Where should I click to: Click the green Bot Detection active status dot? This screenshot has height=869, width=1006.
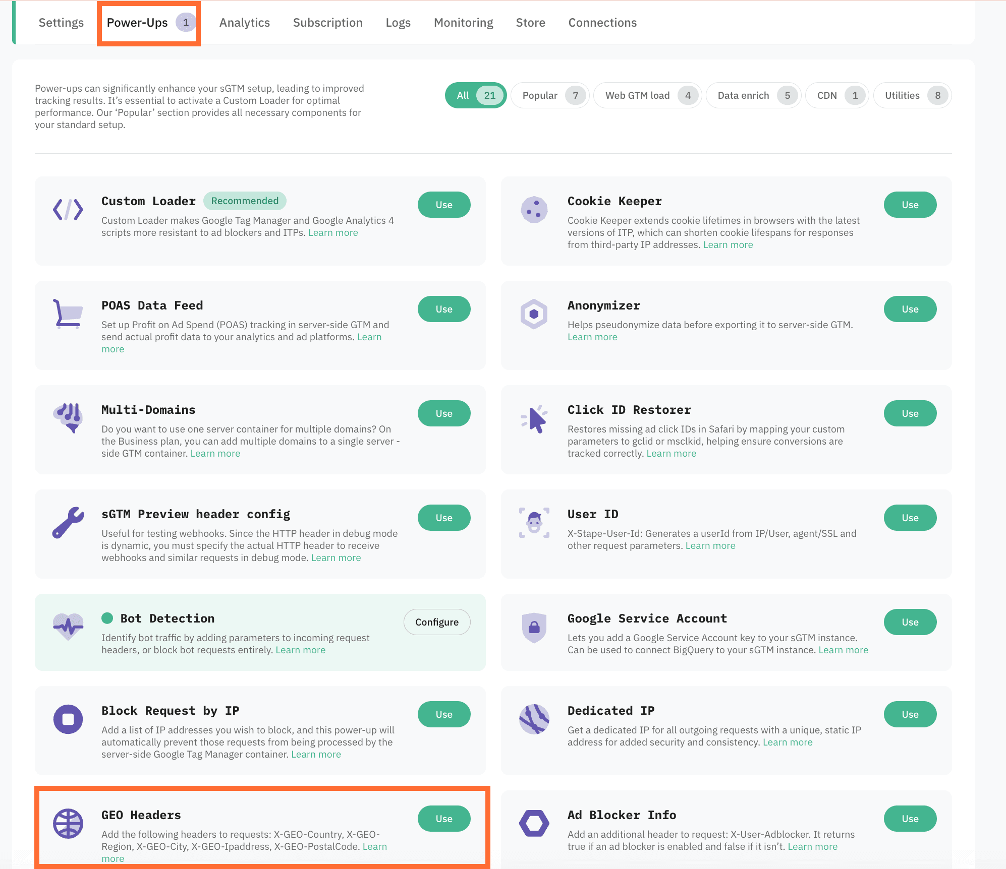click(x=107, y=618)
